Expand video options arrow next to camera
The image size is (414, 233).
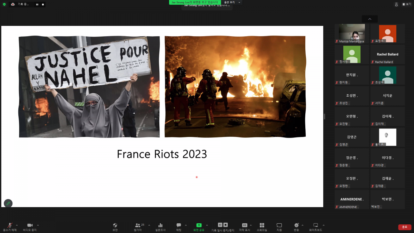click(38, 225)
